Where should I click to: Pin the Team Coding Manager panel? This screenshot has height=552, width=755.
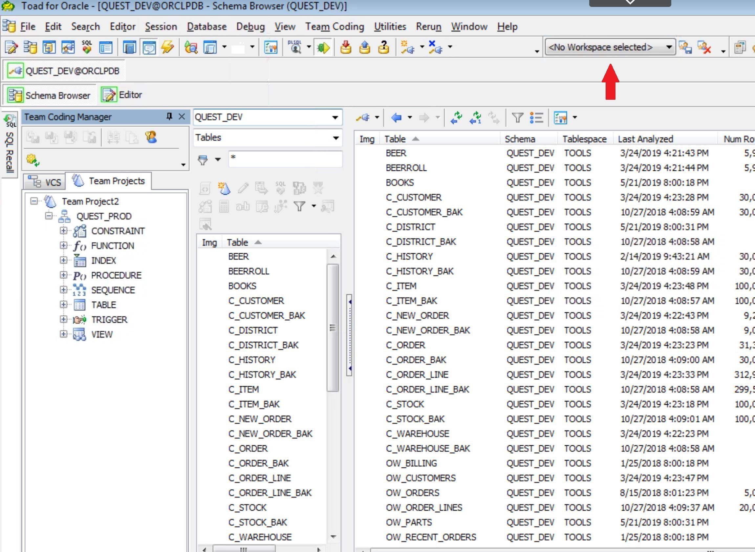pyautogui.click(x=169, y=116)
